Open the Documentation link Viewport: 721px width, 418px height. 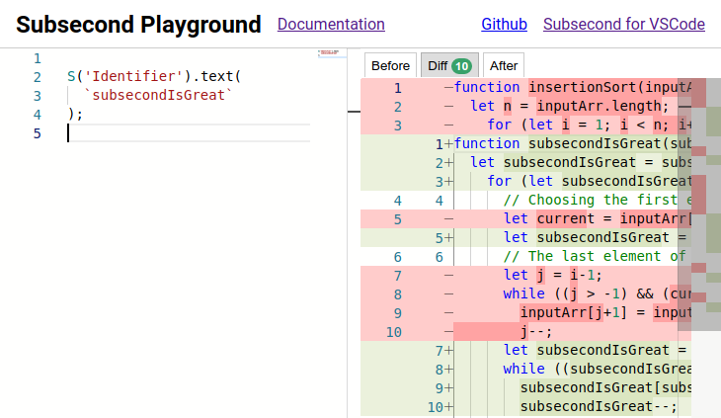[331, 24]
